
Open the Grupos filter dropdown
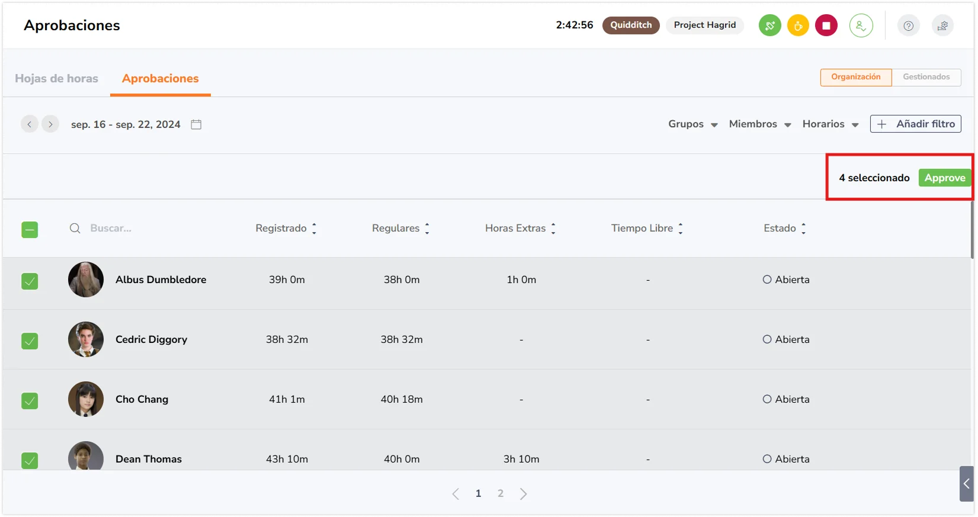pyautogui.click(x=693, y=124)
